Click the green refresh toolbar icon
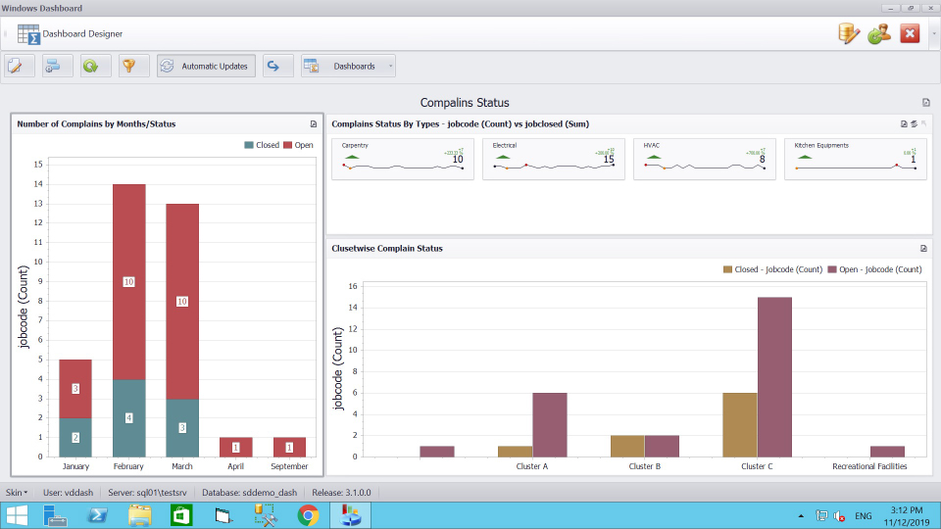This screenshot has height=529, width=941. coord(90,66)
